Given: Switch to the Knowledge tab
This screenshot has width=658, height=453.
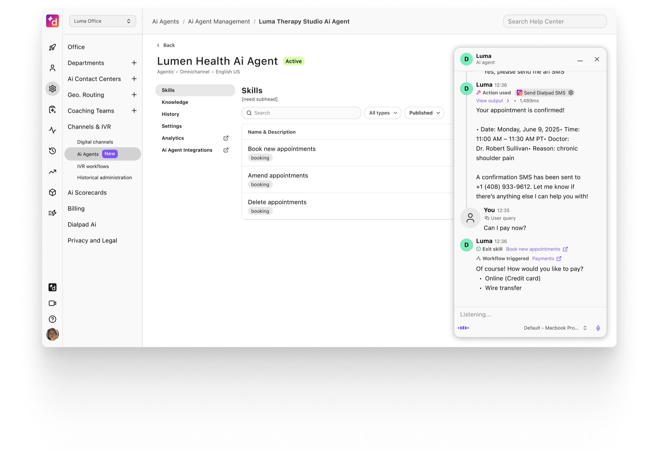Looking at the screenshot, I should coord(175,102).
